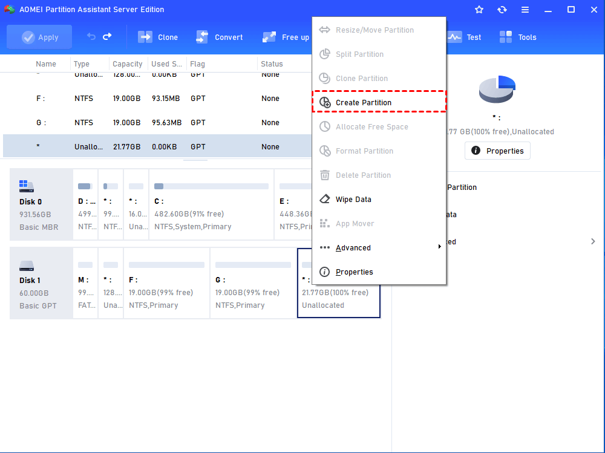Open the Convert tool

[220, 37]
